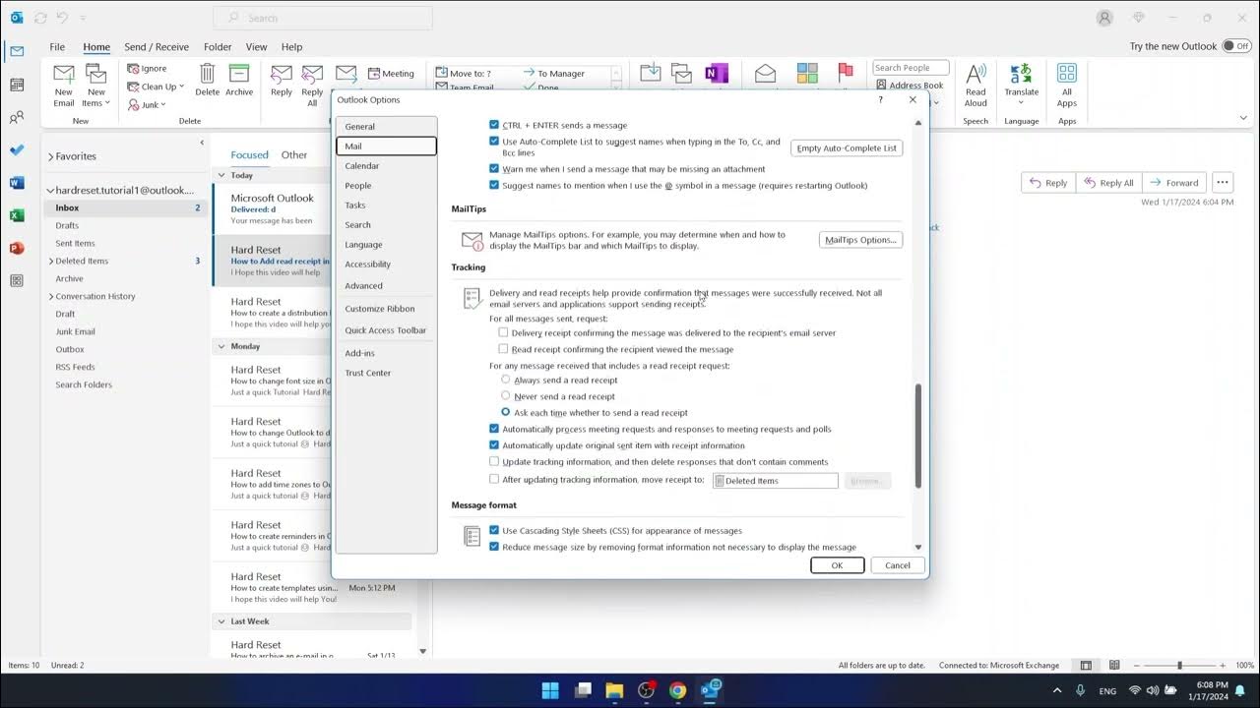Open Calendar view in left rail
1260x708 pixels.
tap(17, 85)
